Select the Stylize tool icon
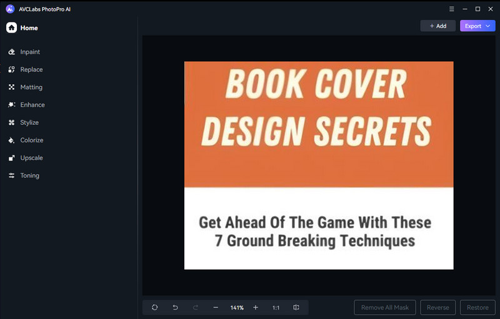 tap(11, 122)
